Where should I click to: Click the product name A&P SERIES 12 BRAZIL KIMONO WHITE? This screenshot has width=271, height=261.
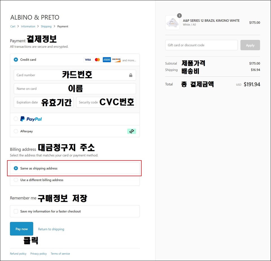pos(211,21)
